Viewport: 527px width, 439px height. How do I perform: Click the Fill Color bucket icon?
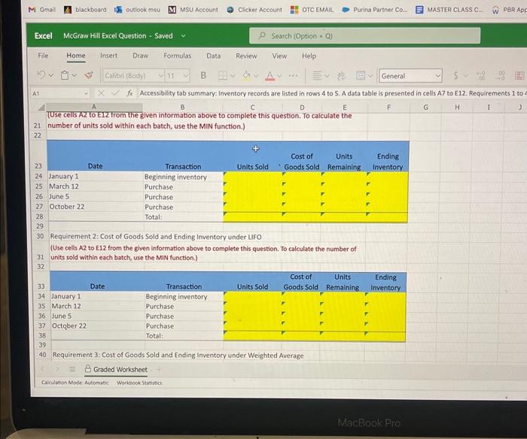[x=246, y=75]
